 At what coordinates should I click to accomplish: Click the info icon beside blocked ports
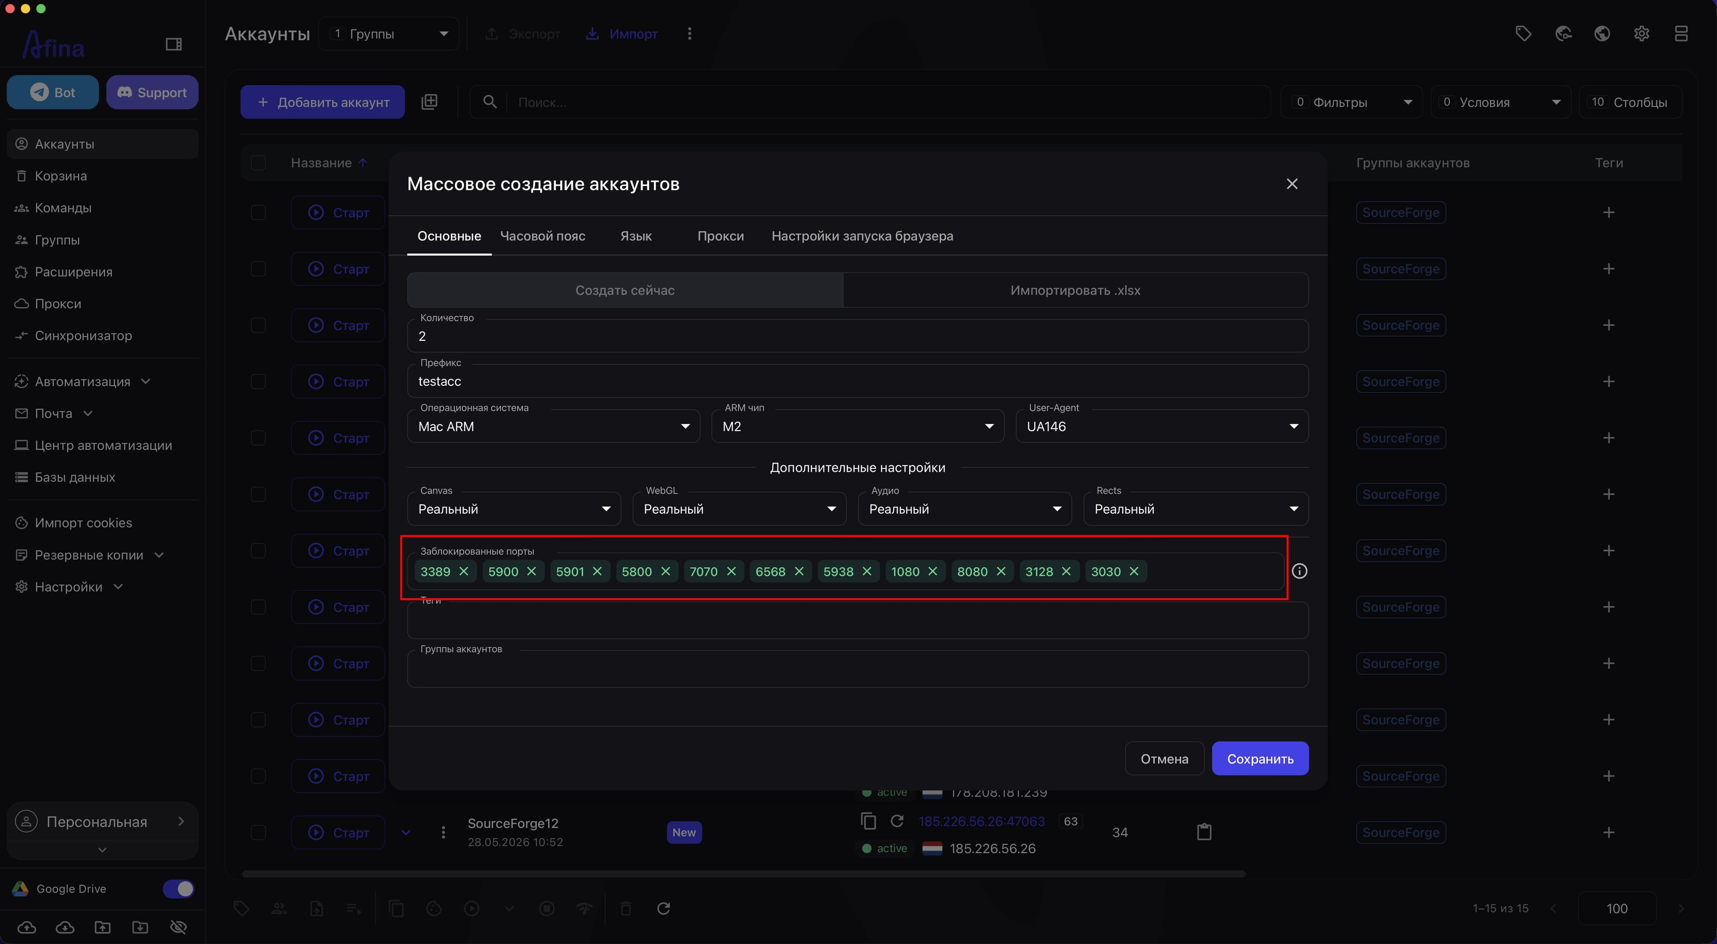tap(1299, 571)
